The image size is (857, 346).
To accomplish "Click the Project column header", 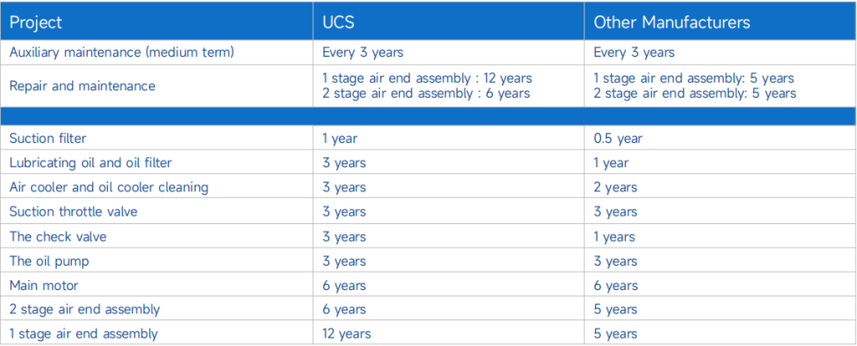I will coord(36,23).
